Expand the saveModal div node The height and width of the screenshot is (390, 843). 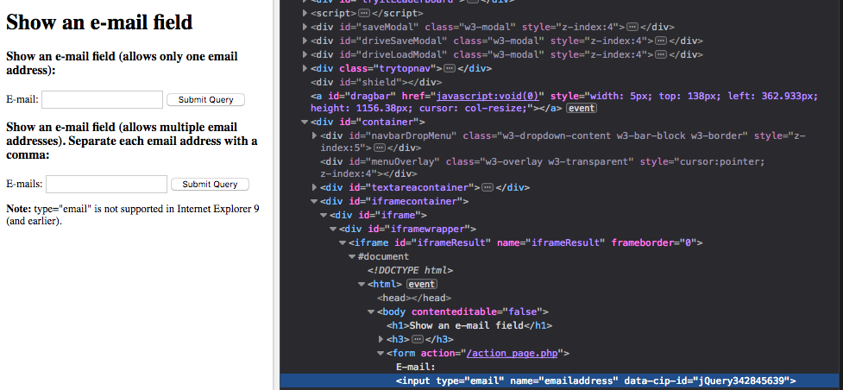(x=305, y=27)
